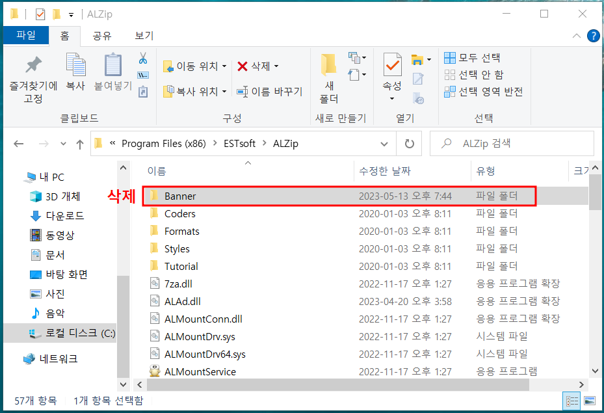Click Invert selection
The width and height of the screenshot is (604, 413).
(x=484, y=91)
